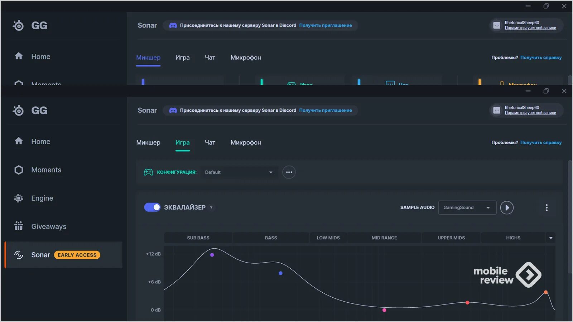Click the Early Access badge

(x=77, y=255)
